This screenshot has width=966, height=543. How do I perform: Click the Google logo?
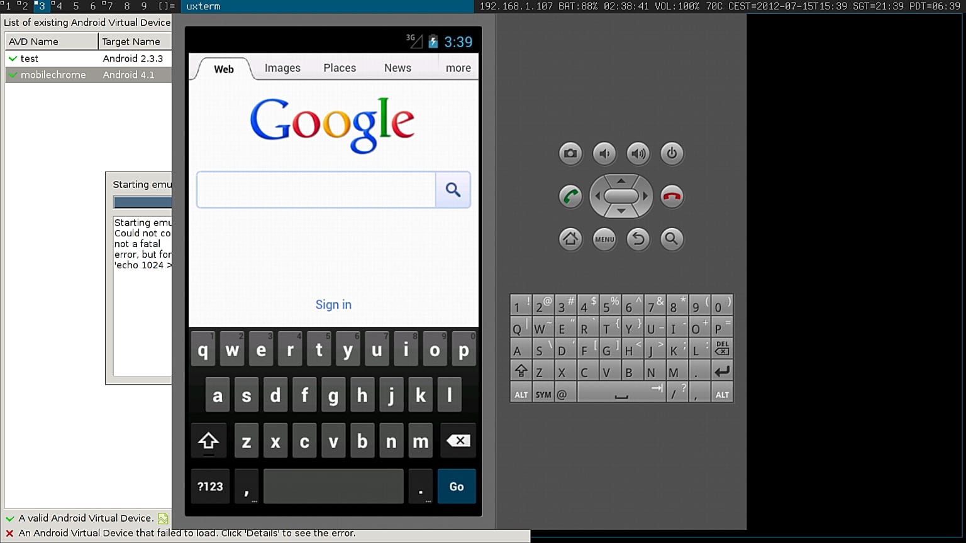(x=332, y=124)
